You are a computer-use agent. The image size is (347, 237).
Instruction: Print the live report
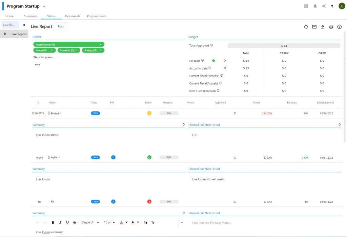coord(331,27)
